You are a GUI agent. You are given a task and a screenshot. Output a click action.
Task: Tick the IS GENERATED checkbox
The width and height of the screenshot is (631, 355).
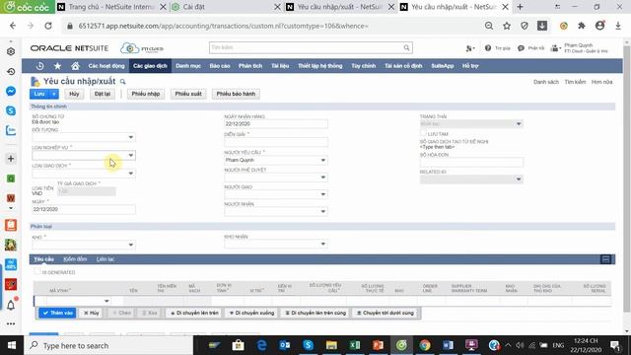tap(37, 272)
